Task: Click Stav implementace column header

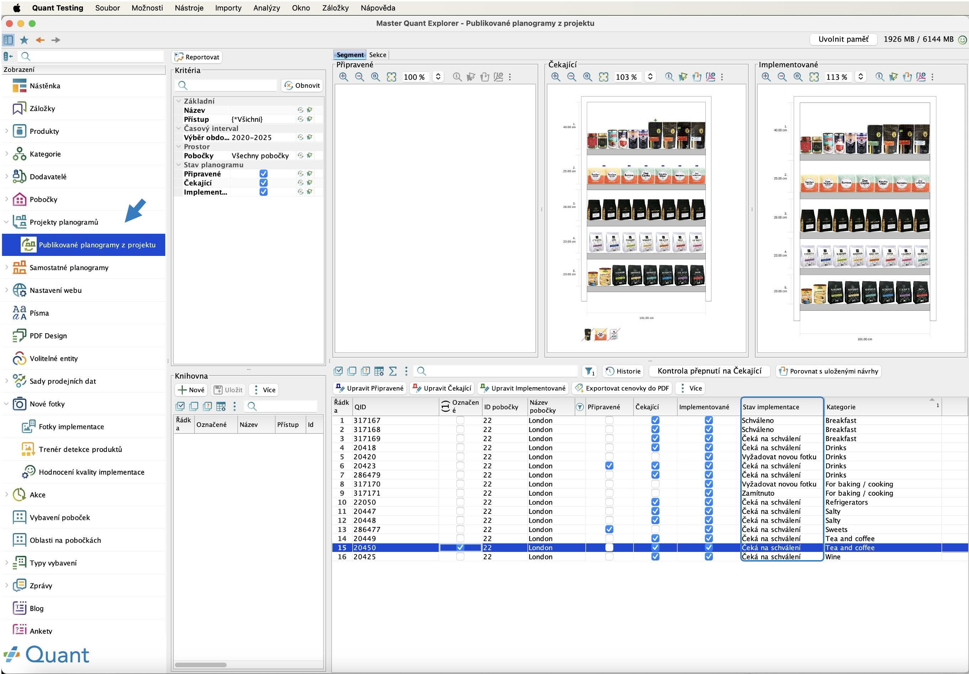Action: 782,407
